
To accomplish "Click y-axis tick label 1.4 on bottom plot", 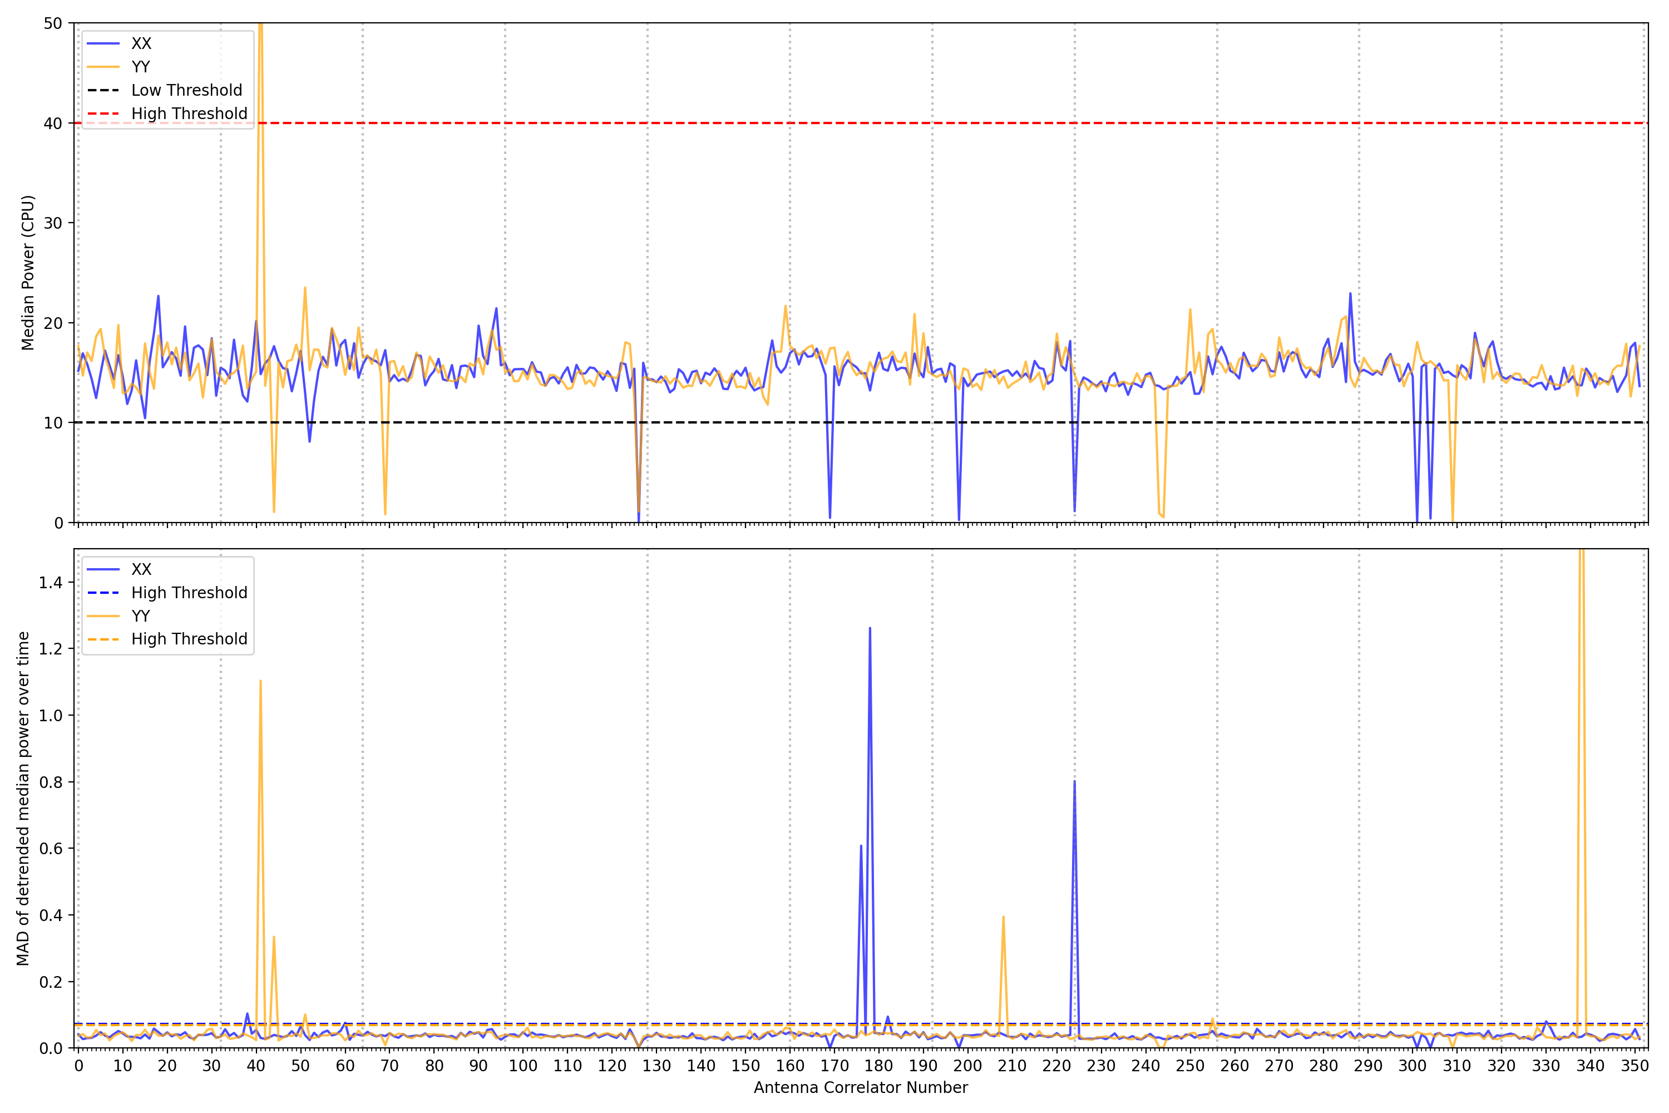I will 51,583.
